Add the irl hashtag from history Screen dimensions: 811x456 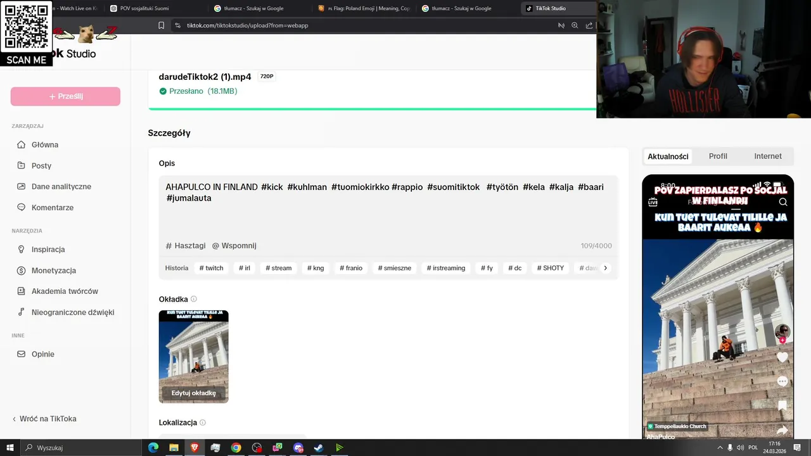(x=245, y=268)
